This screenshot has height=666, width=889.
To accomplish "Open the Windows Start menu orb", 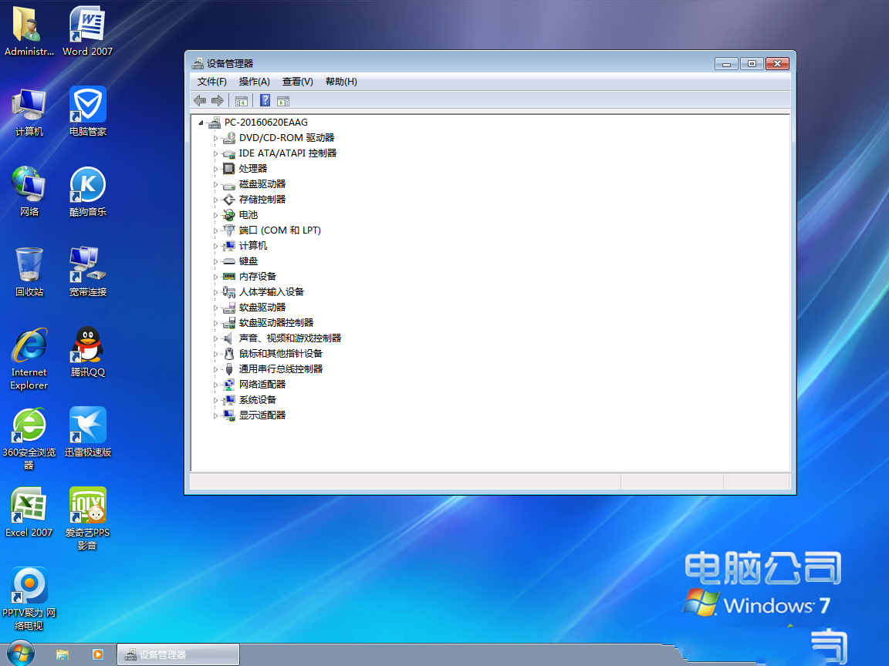I will [x=21, y=653].
